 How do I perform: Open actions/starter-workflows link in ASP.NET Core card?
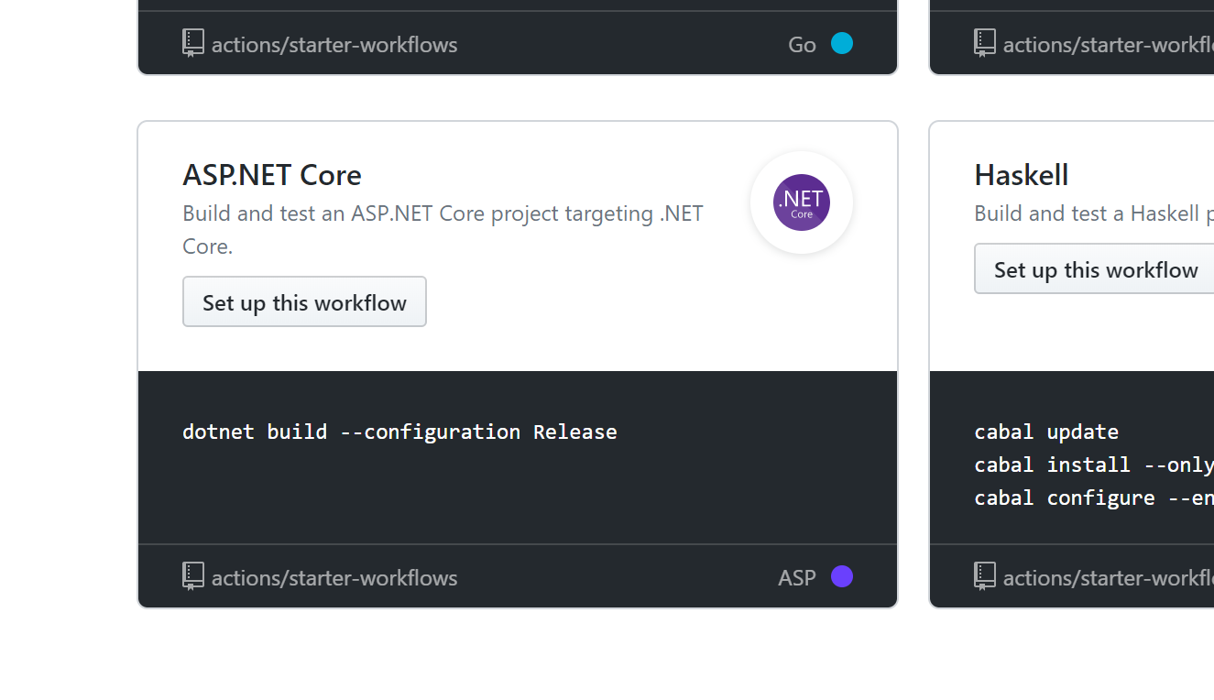point(334,578)
